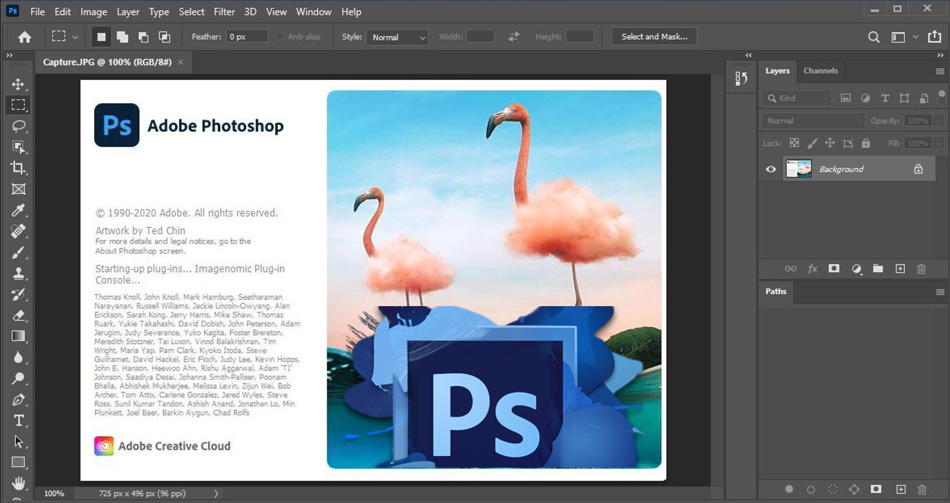Click Delete layer trash icon in Layers panel
Screen dimensions: 950x503
(921, 269)
